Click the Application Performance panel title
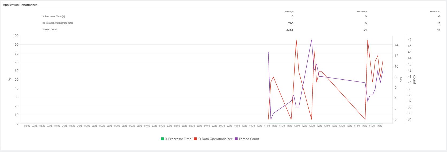447x152 pixels. tap(20, 5)
